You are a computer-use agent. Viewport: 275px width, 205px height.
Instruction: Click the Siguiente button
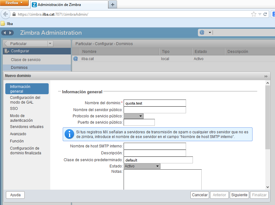tap(239, 195)
